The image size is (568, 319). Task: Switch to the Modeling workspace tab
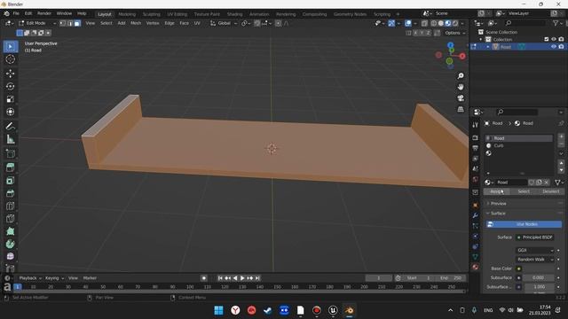click(127, 14)
